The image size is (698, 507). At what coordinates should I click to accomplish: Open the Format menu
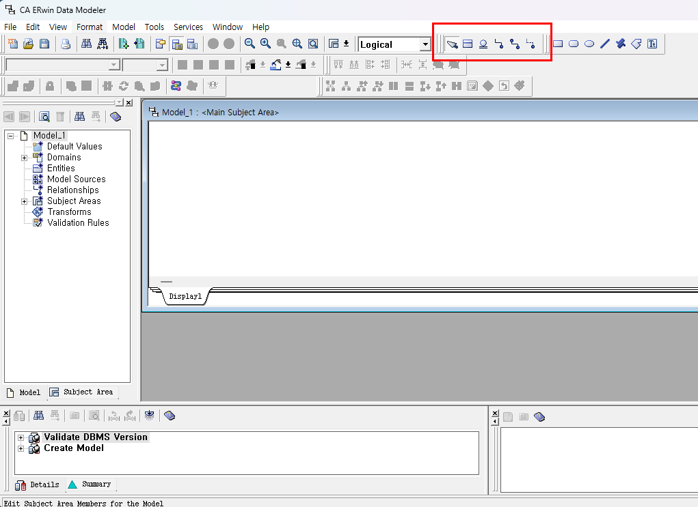pyautogui.click(x=90, y=27)
